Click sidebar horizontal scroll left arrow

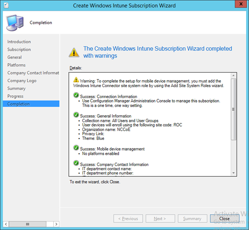click(6, 224)
